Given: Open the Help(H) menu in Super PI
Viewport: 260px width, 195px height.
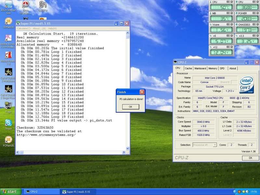Looking at the screenshot, I should tap(52, 29).
